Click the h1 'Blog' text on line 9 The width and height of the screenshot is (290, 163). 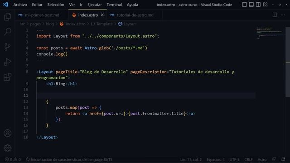pyautogui.click(x=60, y=84)
